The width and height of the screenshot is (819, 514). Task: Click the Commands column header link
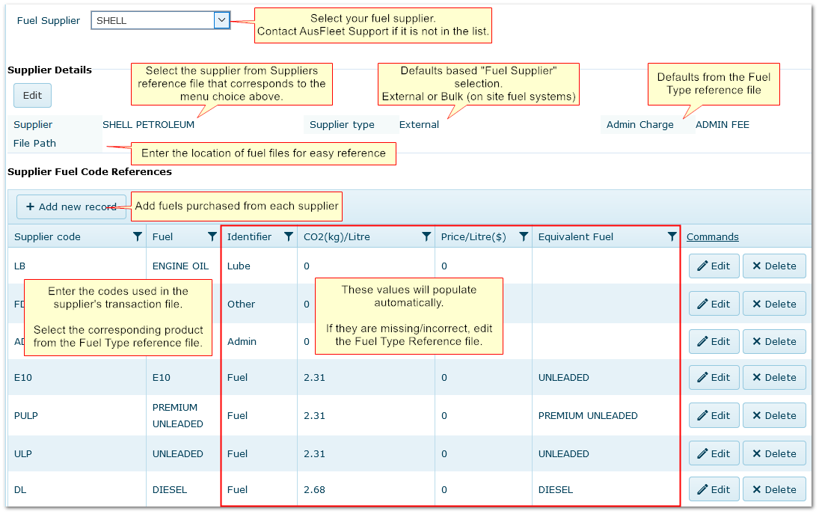click(712, 236)
